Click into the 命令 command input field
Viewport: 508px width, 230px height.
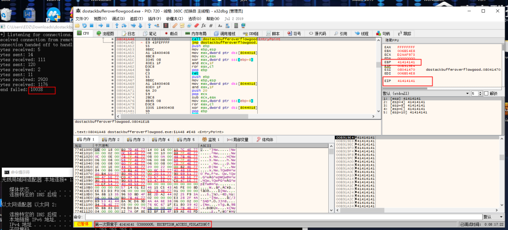(x=284, y=217)
